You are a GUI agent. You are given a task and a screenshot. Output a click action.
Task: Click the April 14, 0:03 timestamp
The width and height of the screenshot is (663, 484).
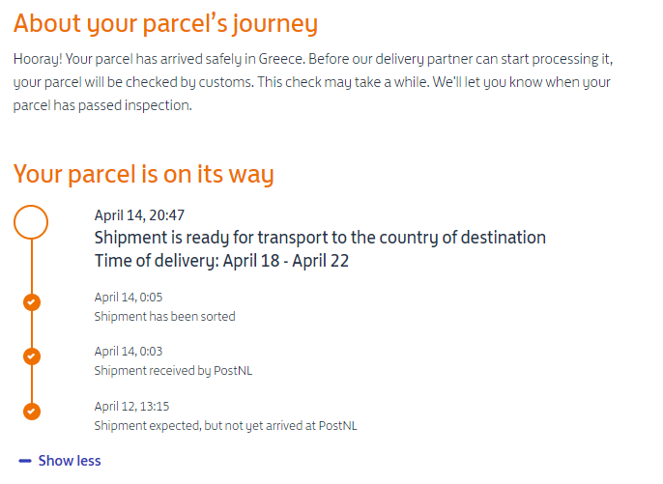(x=129, y=352)
